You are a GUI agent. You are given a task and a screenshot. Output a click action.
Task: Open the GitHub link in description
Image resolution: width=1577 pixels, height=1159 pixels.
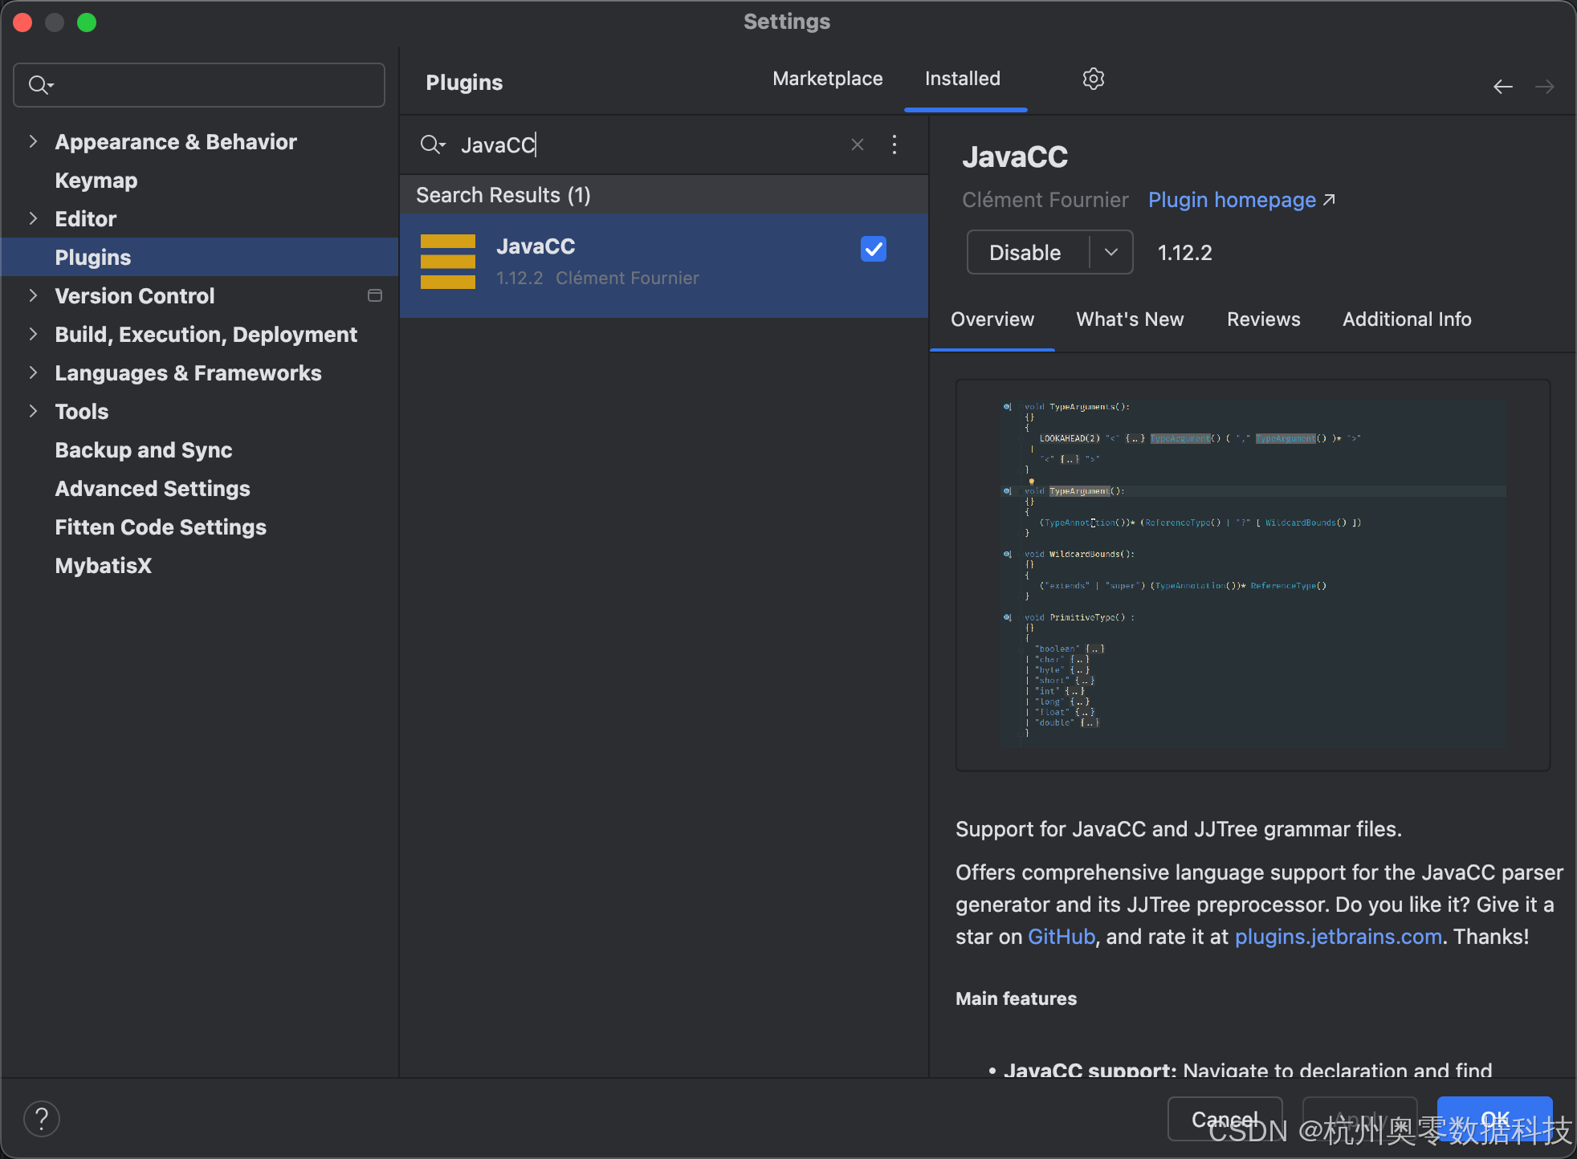(1061, 937)
